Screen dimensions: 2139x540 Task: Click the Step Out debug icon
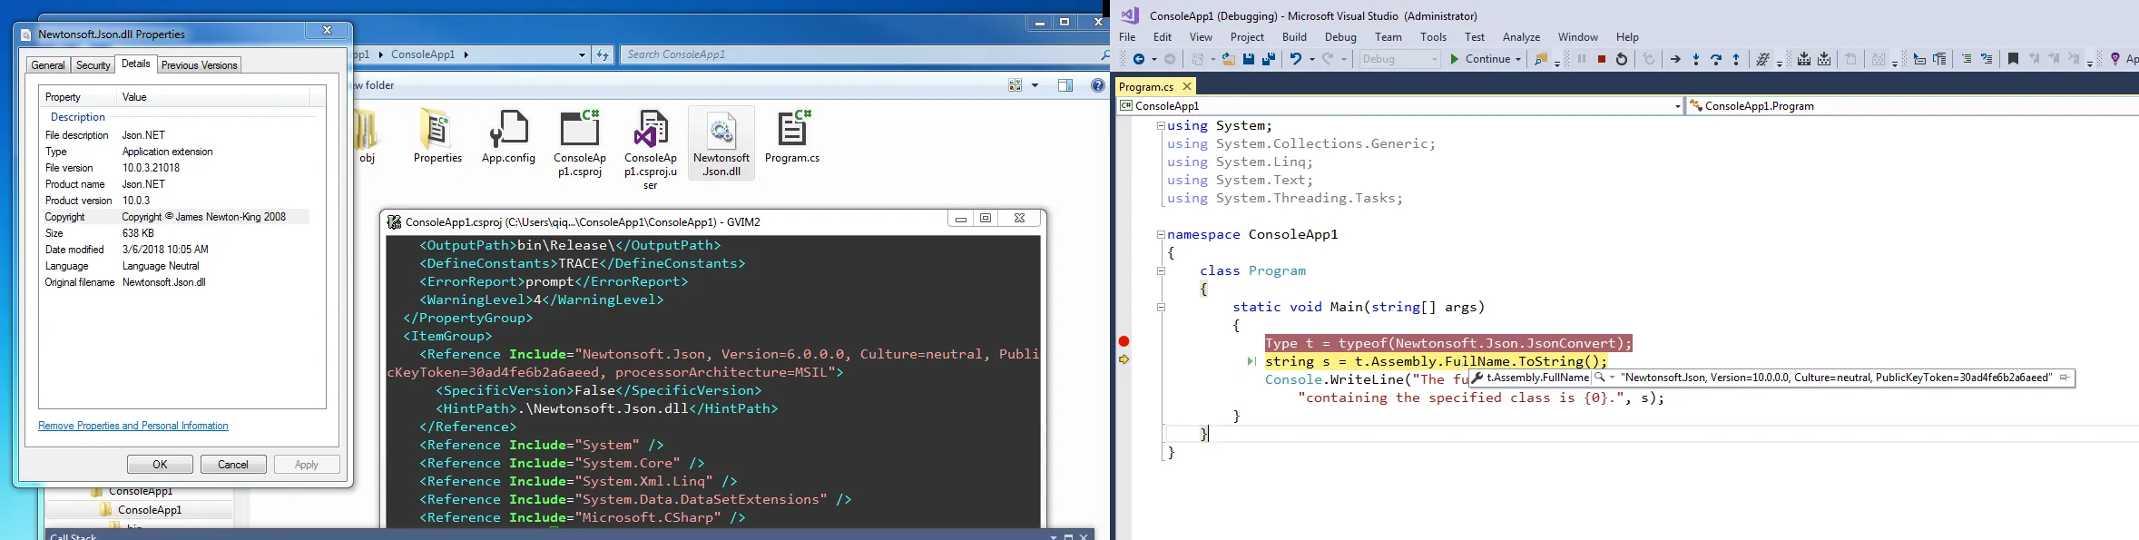point(1736,59)
